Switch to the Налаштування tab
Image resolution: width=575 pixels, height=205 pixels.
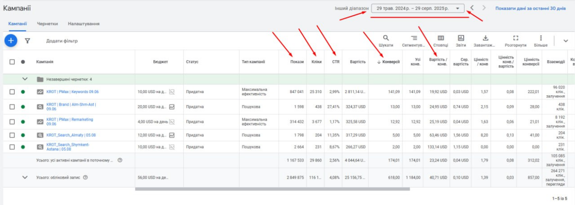click(x=83, y=24)
